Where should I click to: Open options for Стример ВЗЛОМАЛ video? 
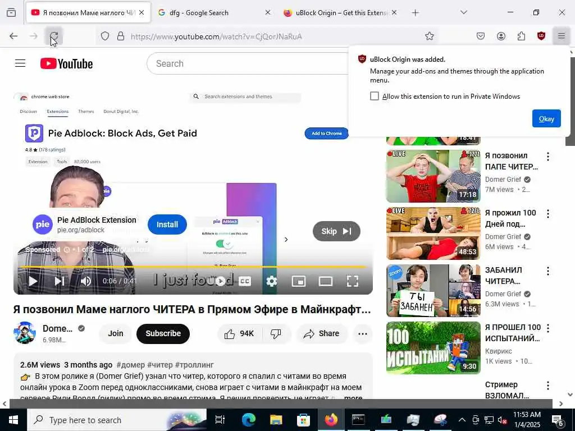[x=548, y=385]
